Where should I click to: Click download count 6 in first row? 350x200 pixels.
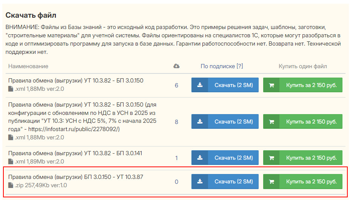[x=176, y=85]
